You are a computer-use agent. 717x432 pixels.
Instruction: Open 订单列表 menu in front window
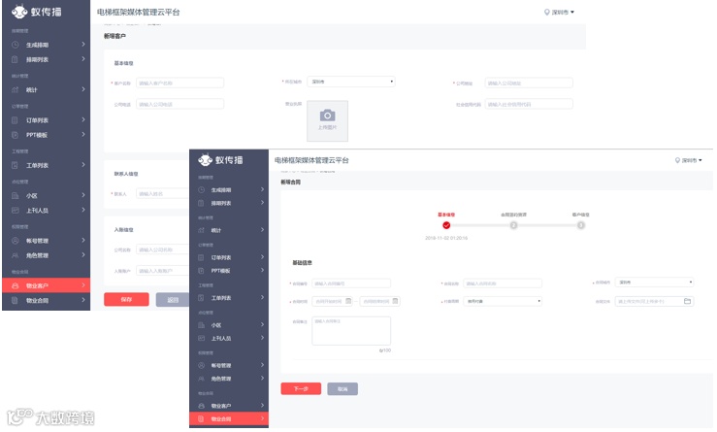pos(229,257)
